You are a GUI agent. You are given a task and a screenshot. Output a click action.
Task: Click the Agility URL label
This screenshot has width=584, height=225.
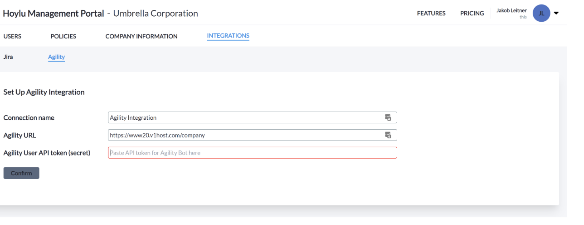[x=19, y=135]
